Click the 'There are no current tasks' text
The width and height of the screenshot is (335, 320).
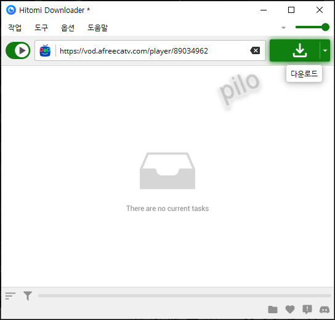click(x=167, y=209)
